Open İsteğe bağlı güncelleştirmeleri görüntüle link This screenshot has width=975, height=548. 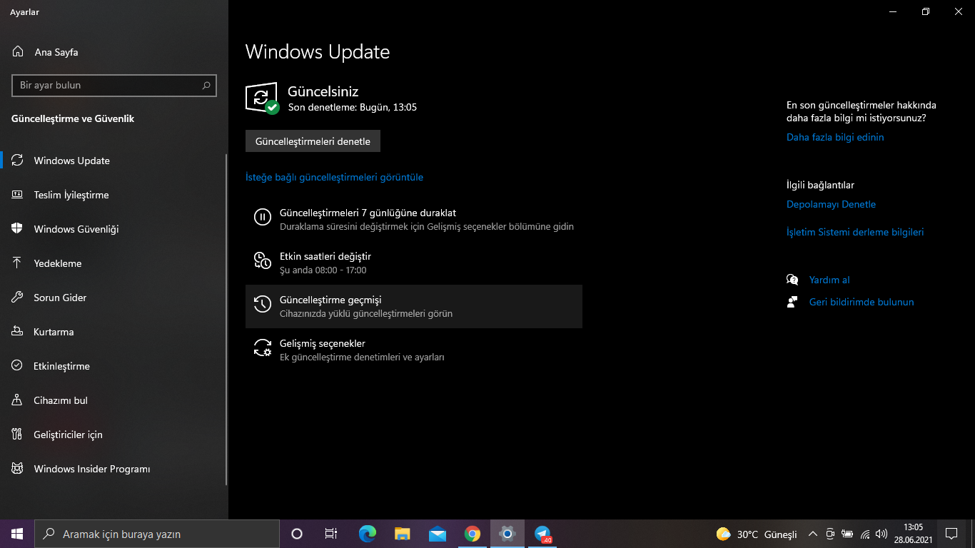coord(334,177)
